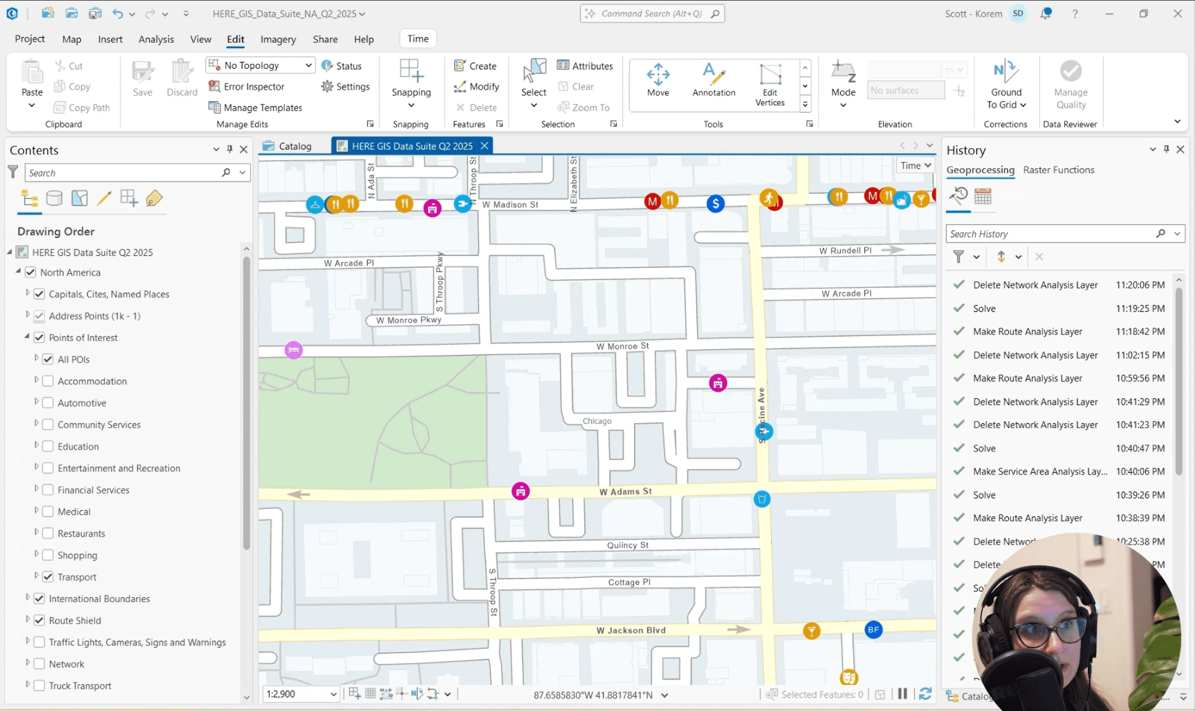Open the Analysis ribbon tab
1195x711 pixels.
[156, 39]
